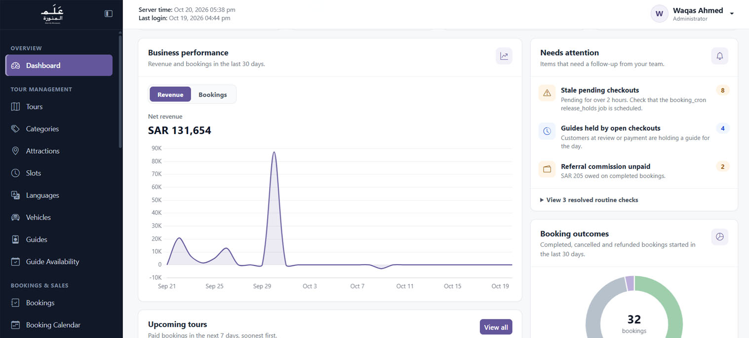Click the Categories tag icon

coord(15,129)
